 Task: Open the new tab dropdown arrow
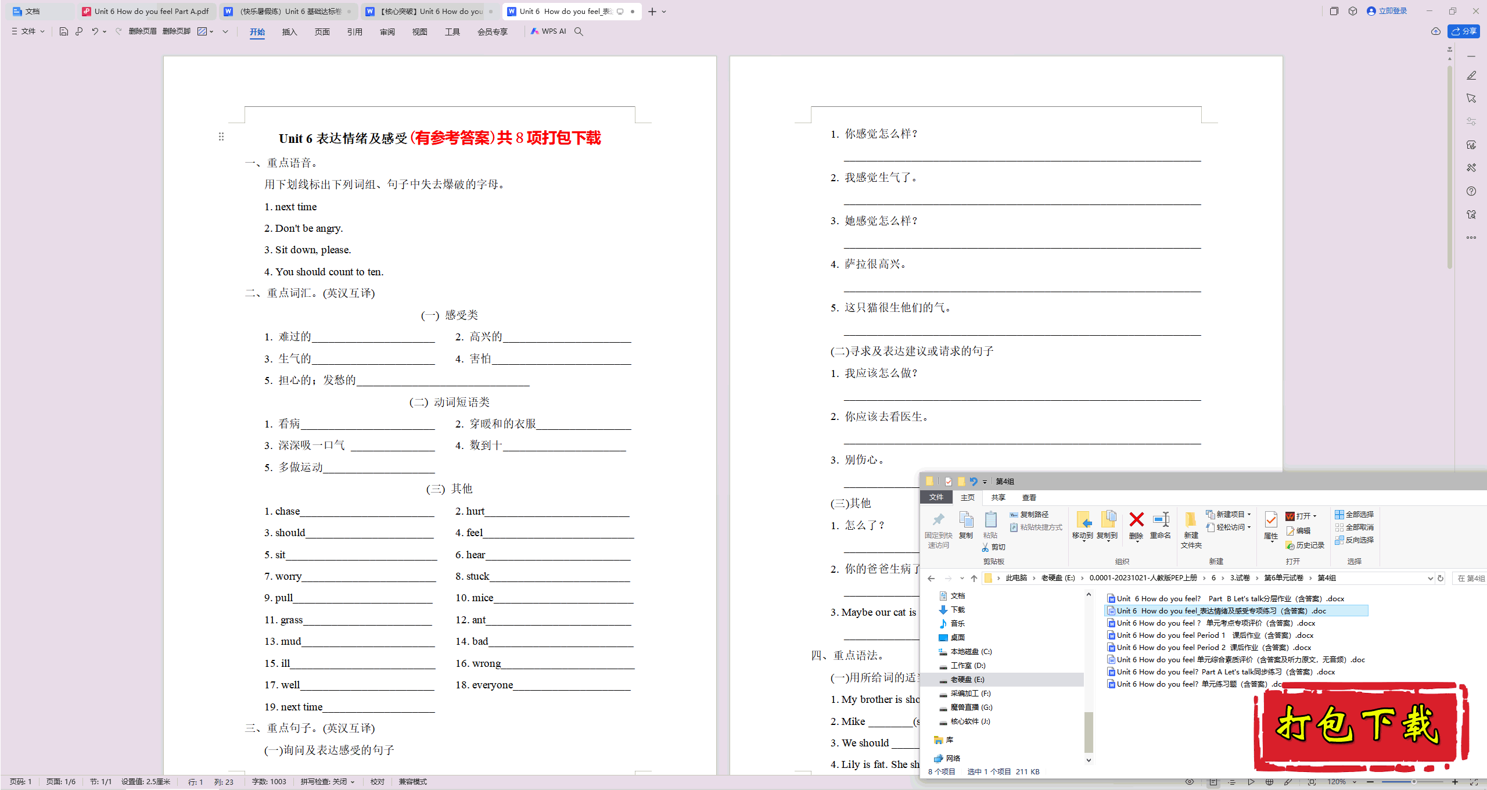point(664,12)
